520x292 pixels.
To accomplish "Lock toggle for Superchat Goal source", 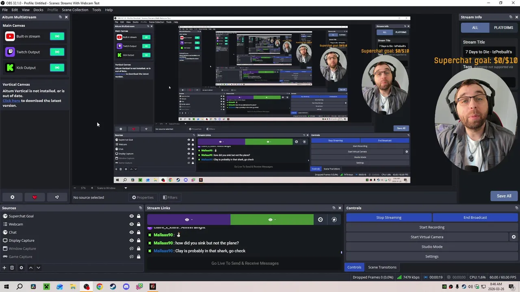I will [x=139, y=216].
